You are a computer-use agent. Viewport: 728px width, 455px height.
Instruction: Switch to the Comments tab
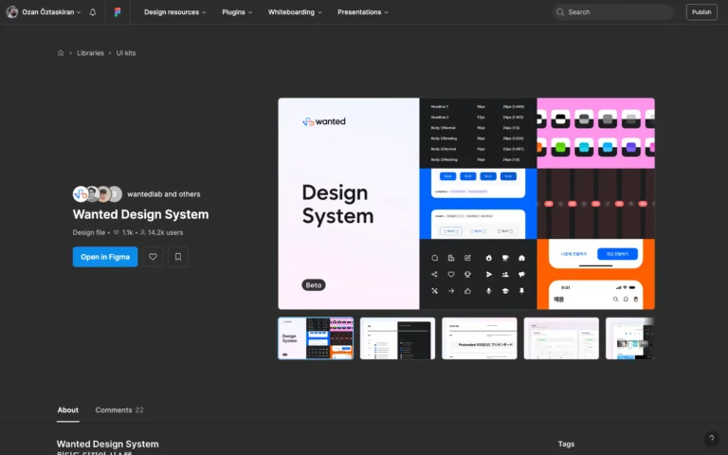click(119, 409)
